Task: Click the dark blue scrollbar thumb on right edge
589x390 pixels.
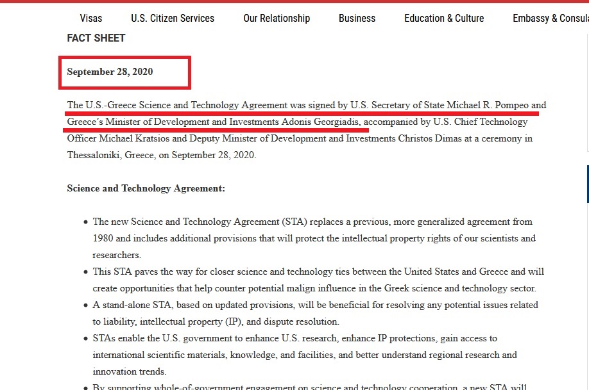Action: pyautogui.click(x=588, y=184)
